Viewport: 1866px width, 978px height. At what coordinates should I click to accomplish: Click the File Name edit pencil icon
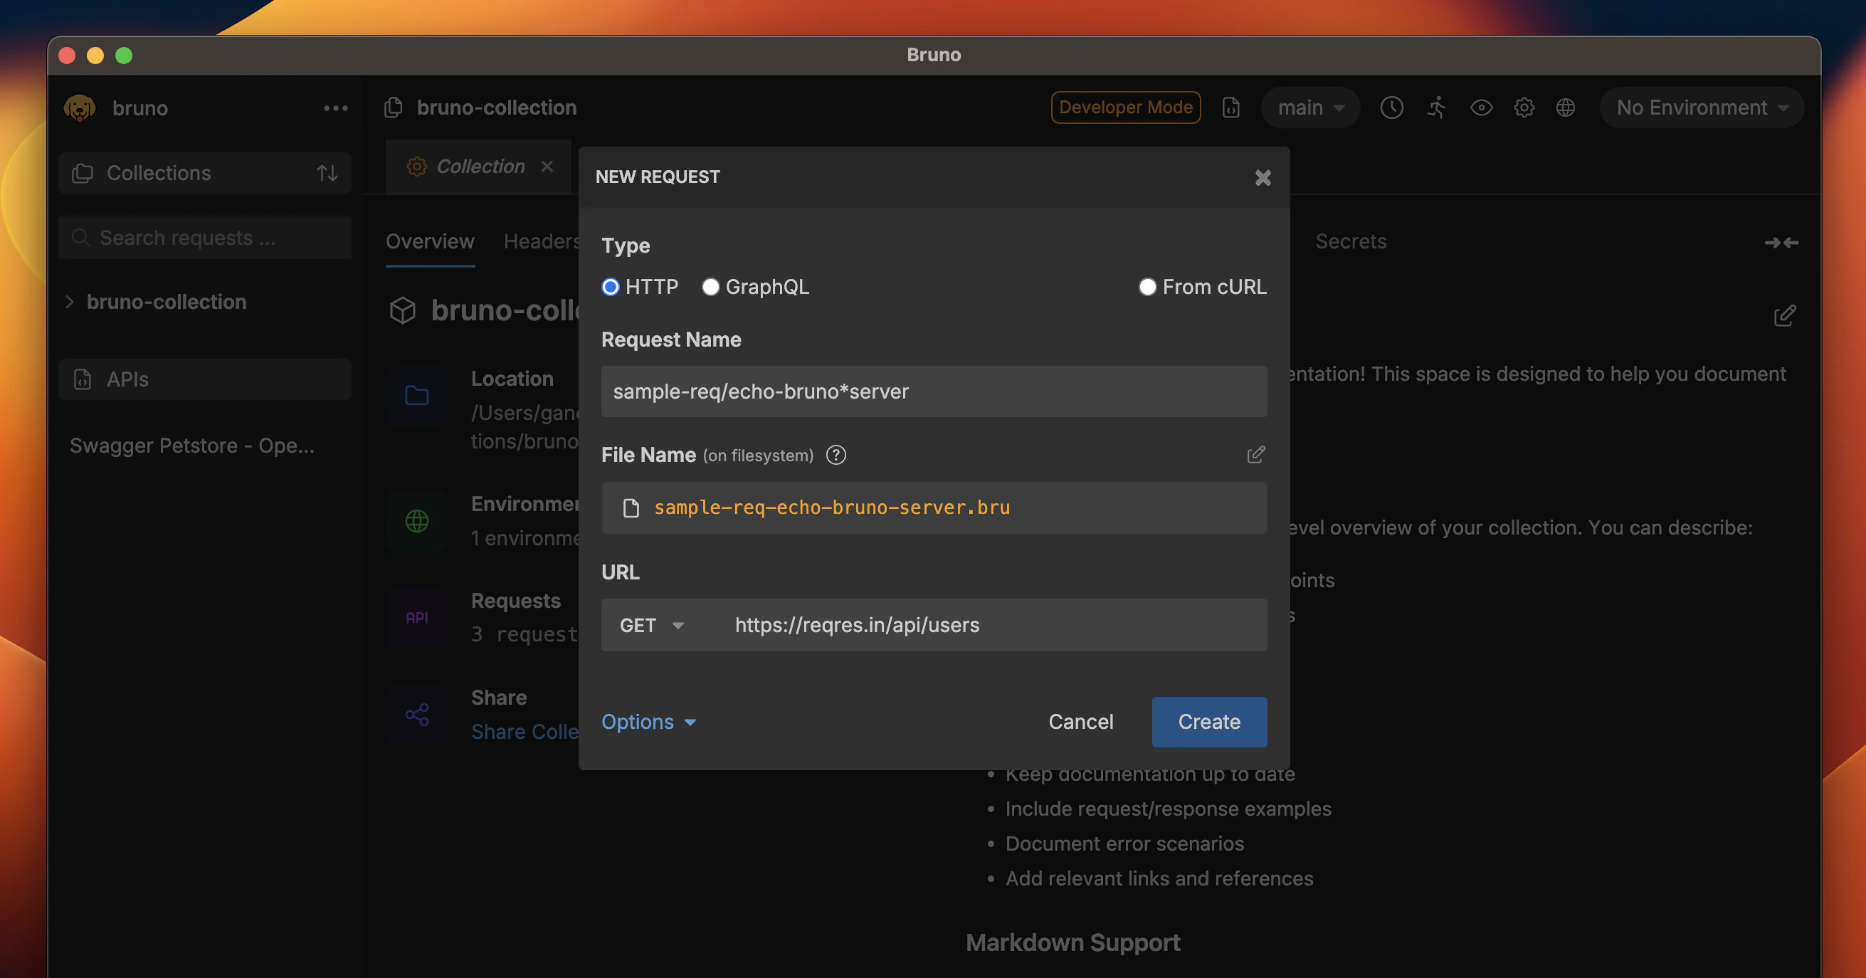pos(1255,455)
